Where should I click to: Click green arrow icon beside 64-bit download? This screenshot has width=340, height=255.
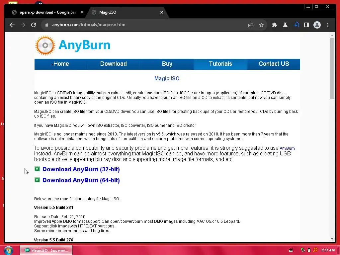click(x=37, y=180)
